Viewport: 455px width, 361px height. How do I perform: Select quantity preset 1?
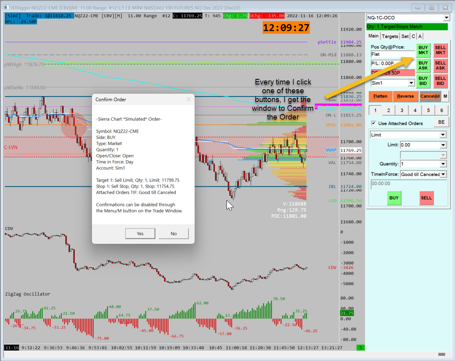375,110
